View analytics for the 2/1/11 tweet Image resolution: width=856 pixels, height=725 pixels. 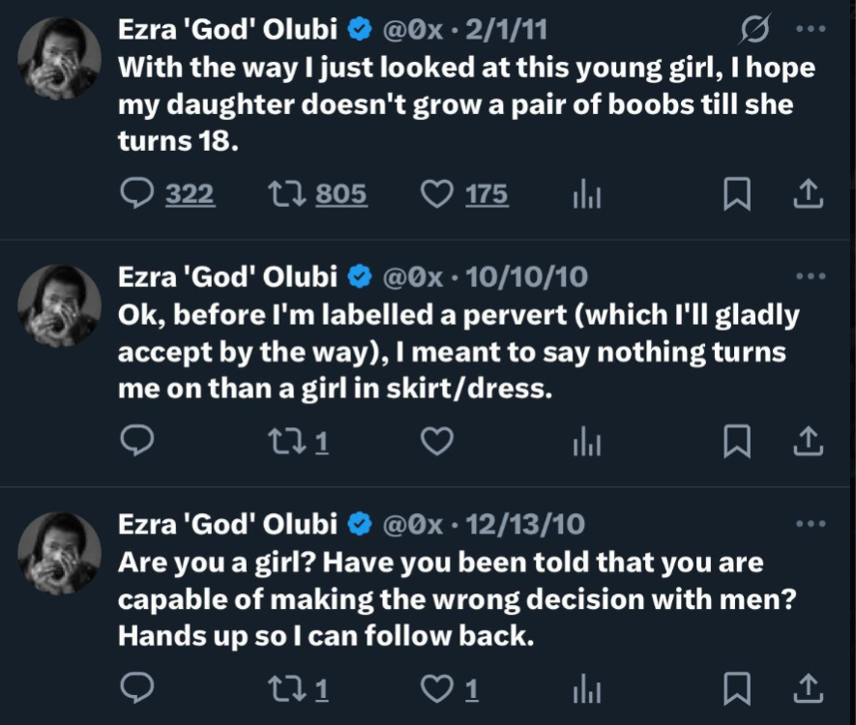pyautogui.click(x=587, y=195)
